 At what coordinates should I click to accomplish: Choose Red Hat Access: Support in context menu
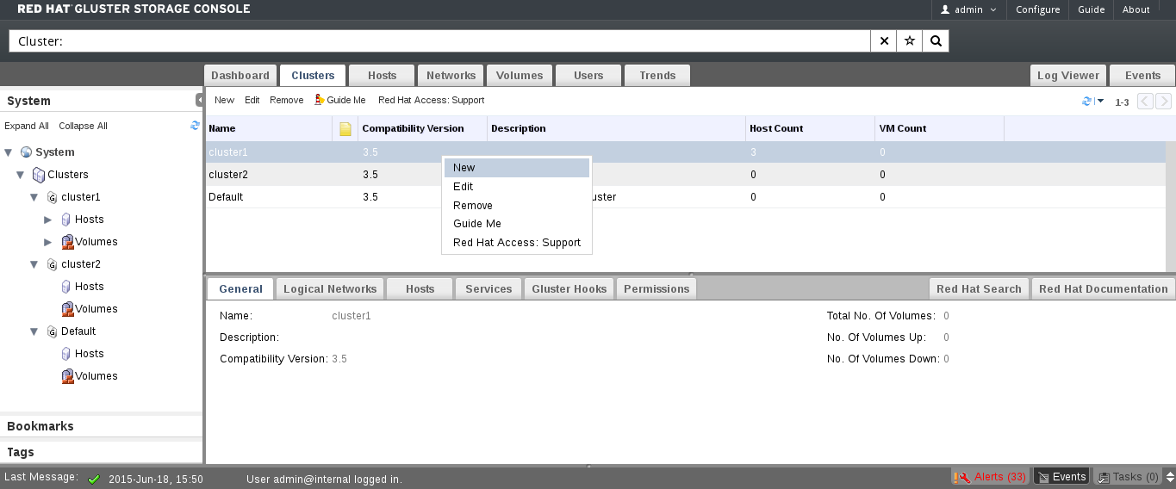point(517,243)
